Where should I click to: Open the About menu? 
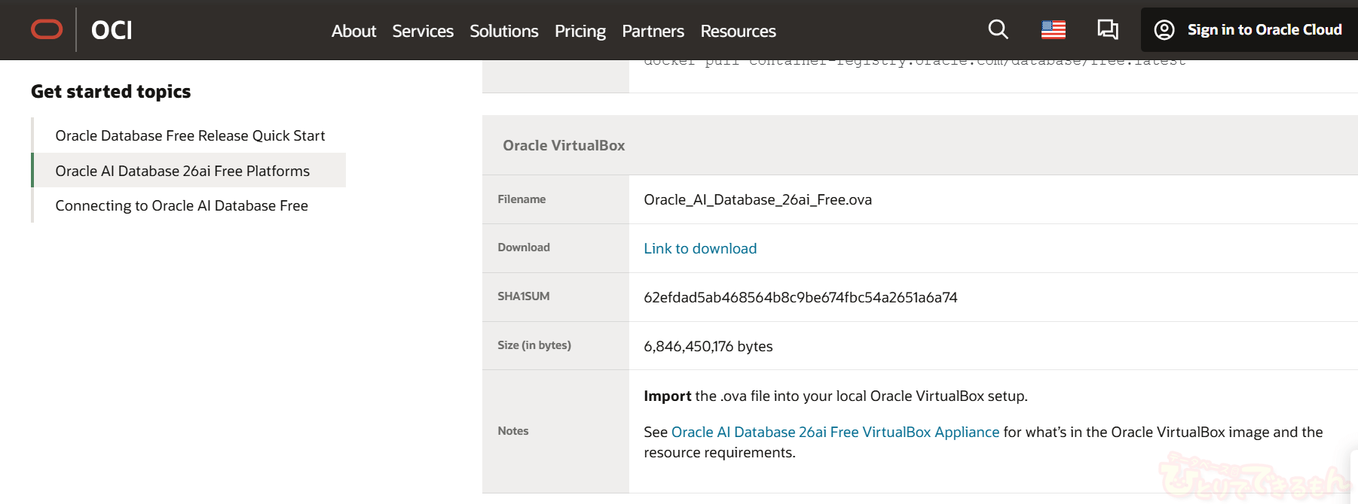tap(353, 31)
